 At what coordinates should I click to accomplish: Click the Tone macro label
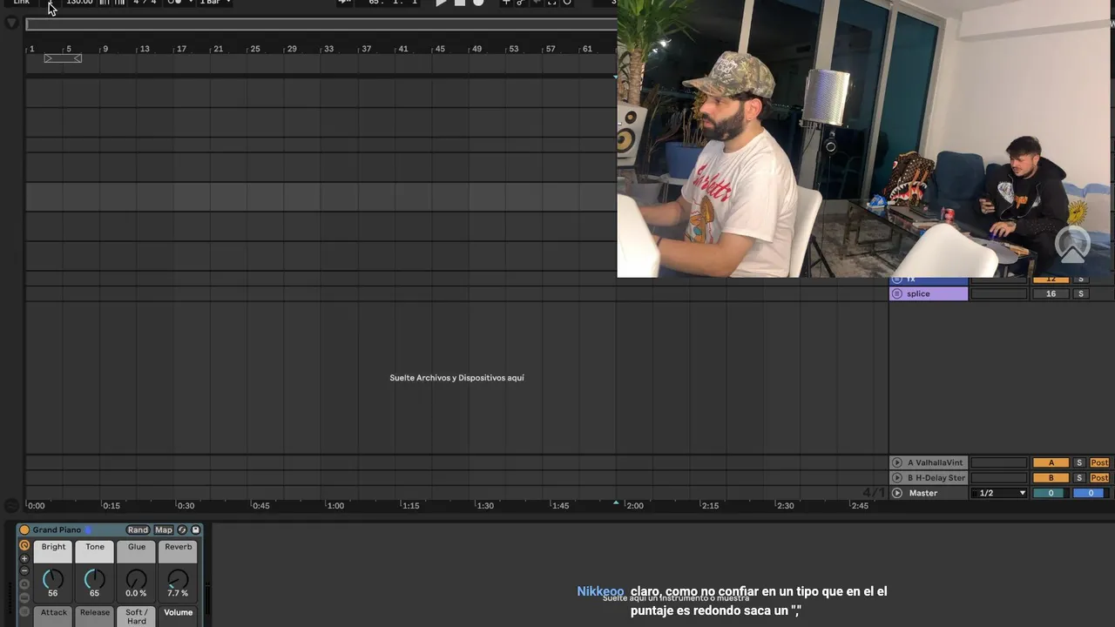[95, 547]
